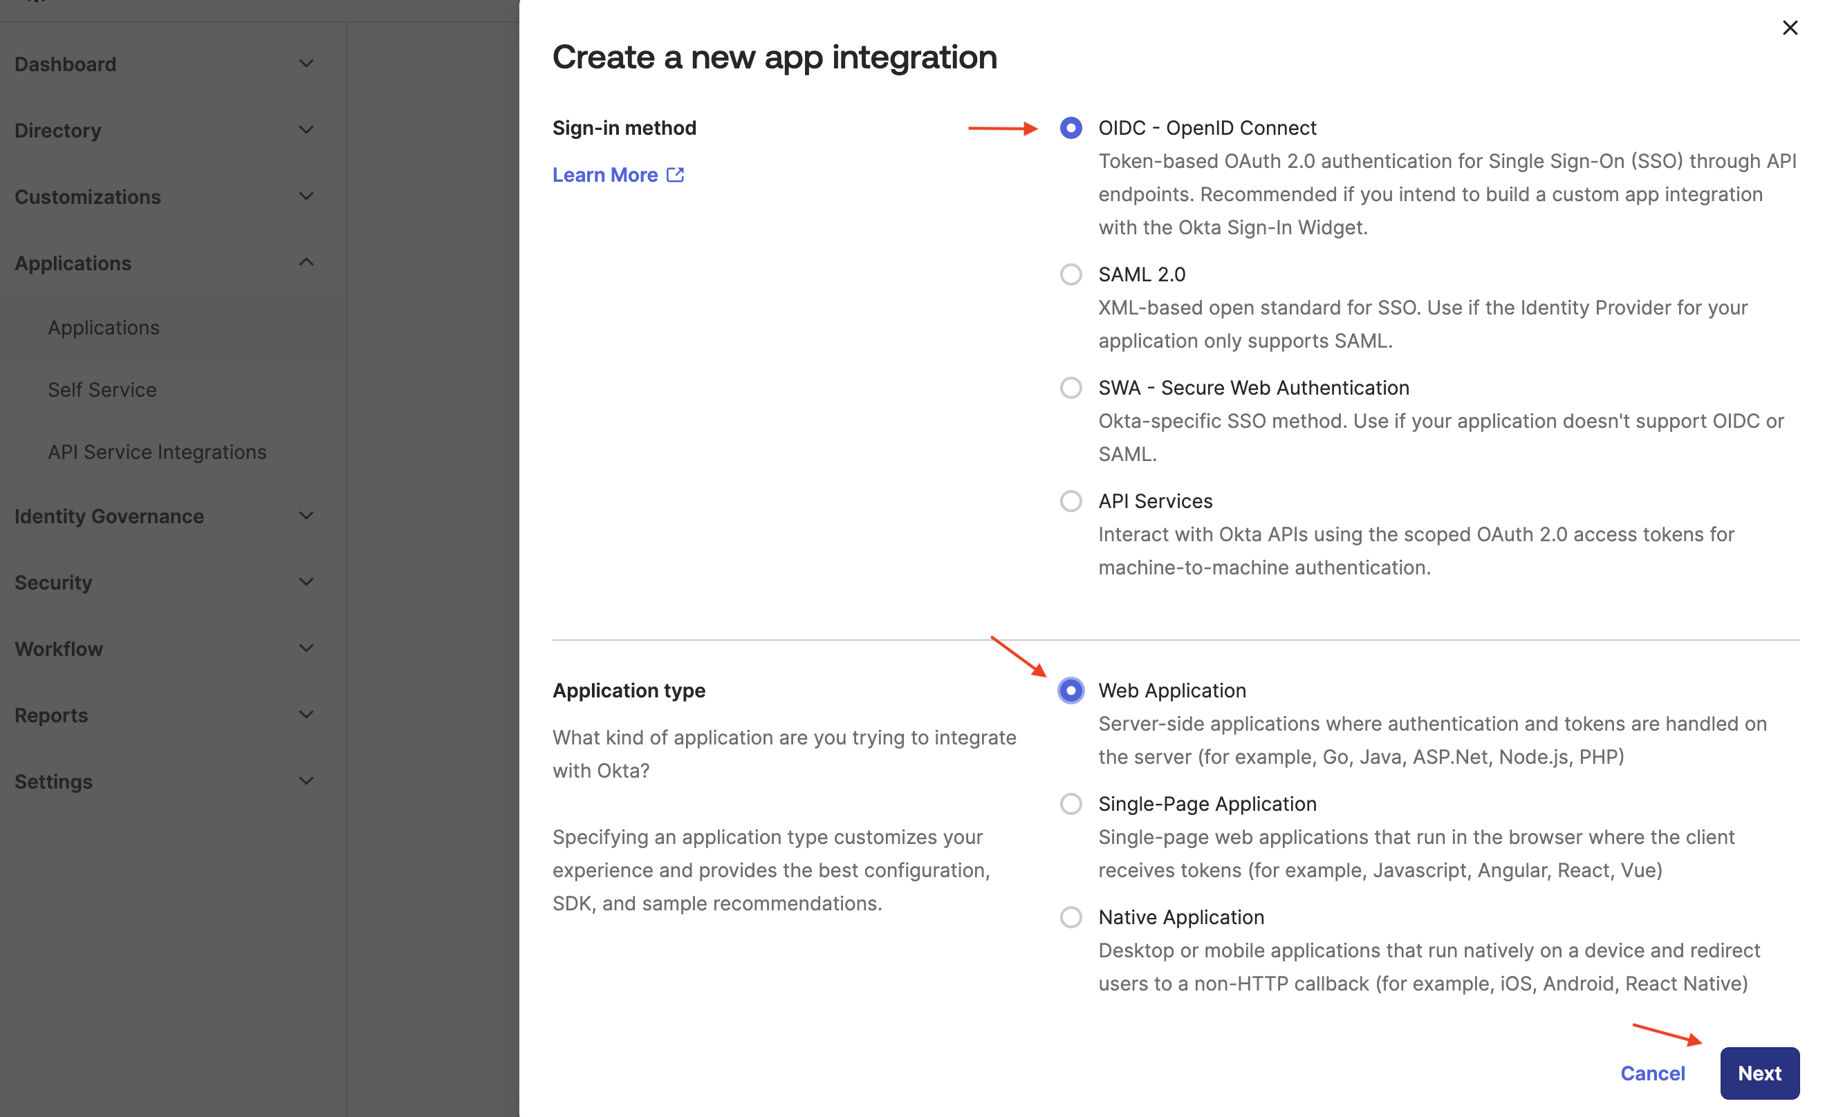Viewport: 1825px width, 1117px height.
Task: Select the OIDC - OpenID Connect radio button
Action: tap(1071, 128)
